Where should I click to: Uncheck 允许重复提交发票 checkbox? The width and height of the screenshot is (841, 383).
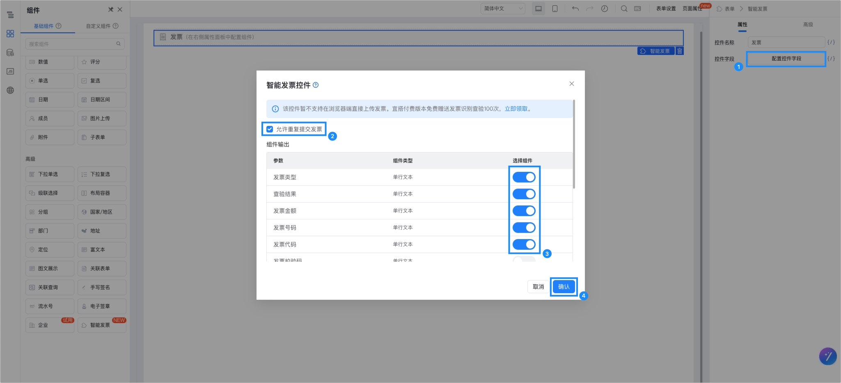(x=270, y=129)
